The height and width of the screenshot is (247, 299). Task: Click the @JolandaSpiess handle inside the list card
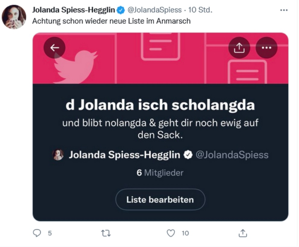(x=232, y=155)
